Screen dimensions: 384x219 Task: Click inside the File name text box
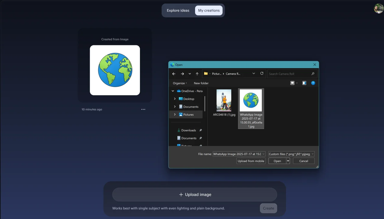tap(237, 154)
